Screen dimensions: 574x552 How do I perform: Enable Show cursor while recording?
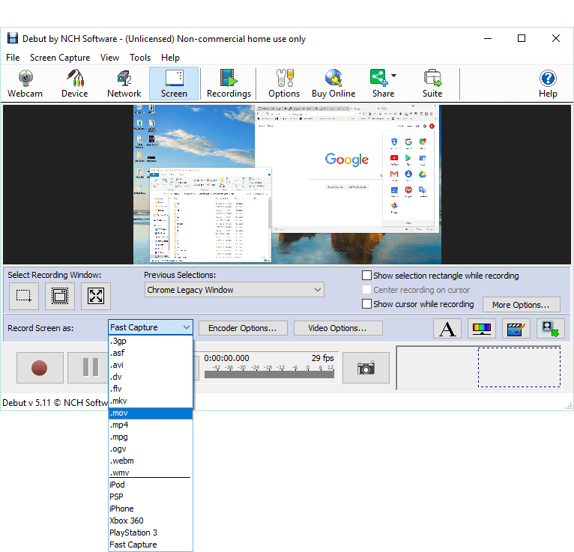pyautogui.click(x=366, y=304)
